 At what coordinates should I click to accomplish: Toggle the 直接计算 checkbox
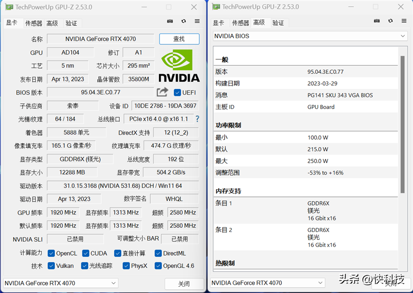pos(118,253)
